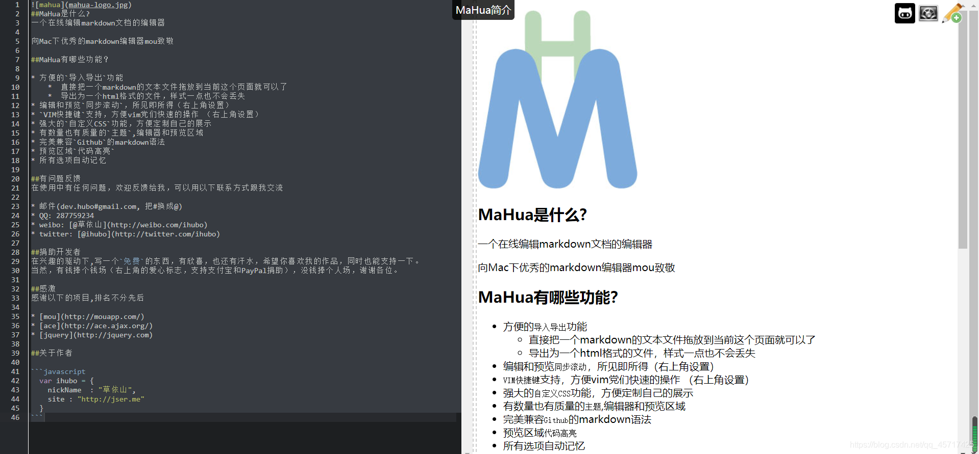Click preview sub-bullet about dragging markdown file

tap(672, 340)
